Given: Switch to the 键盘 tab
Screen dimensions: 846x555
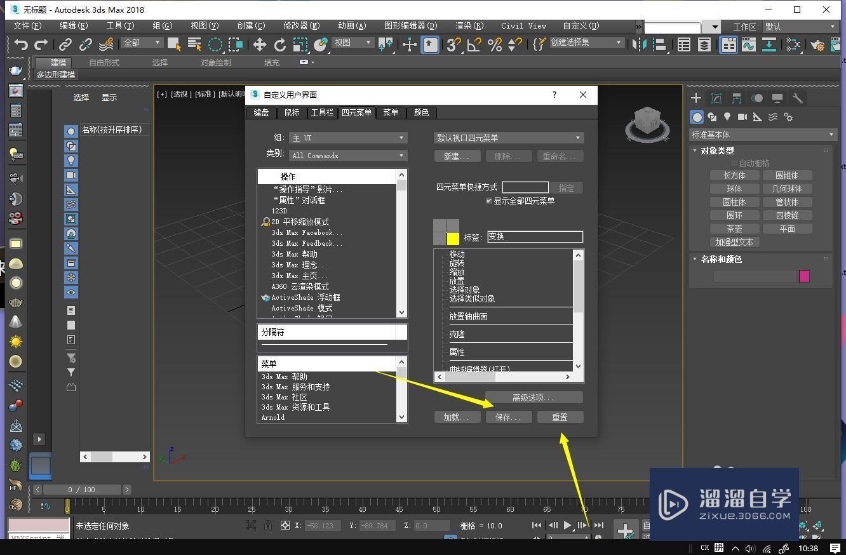Looking at the screenshot, I should (x=261, y=112).
